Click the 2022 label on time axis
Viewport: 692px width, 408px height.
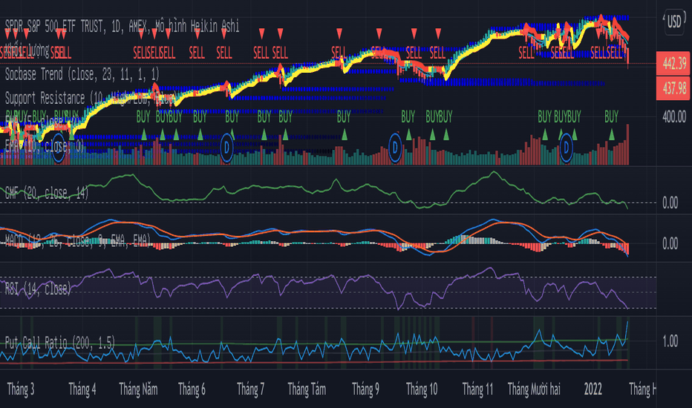pos(593,389)
